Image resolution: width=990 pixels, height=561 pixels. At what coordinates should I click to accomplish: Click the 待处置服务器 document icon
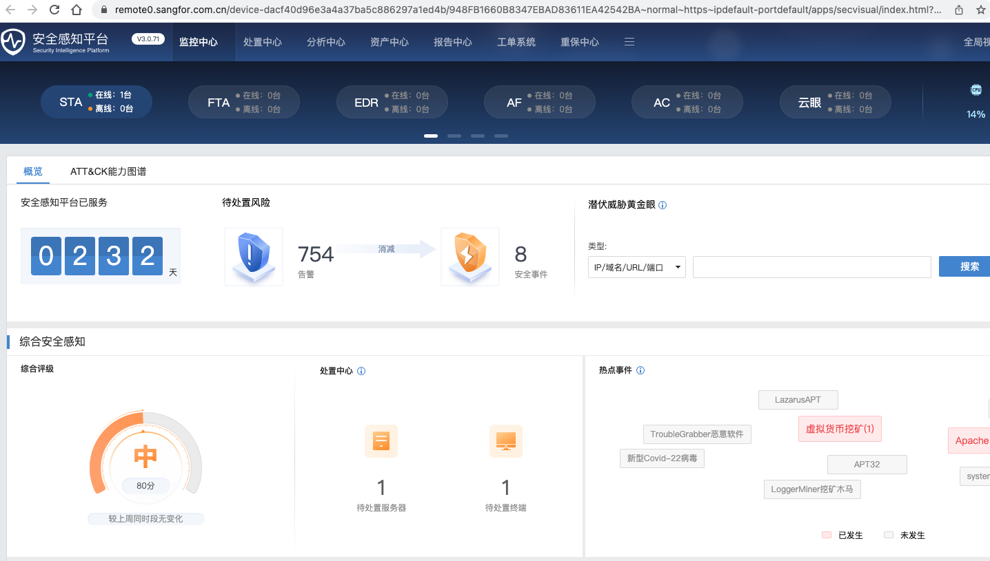(381, 441)
